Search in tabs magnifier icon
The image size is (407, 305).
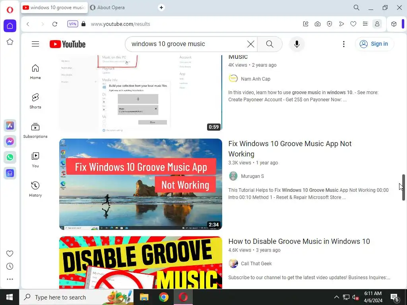pos(357,8)
